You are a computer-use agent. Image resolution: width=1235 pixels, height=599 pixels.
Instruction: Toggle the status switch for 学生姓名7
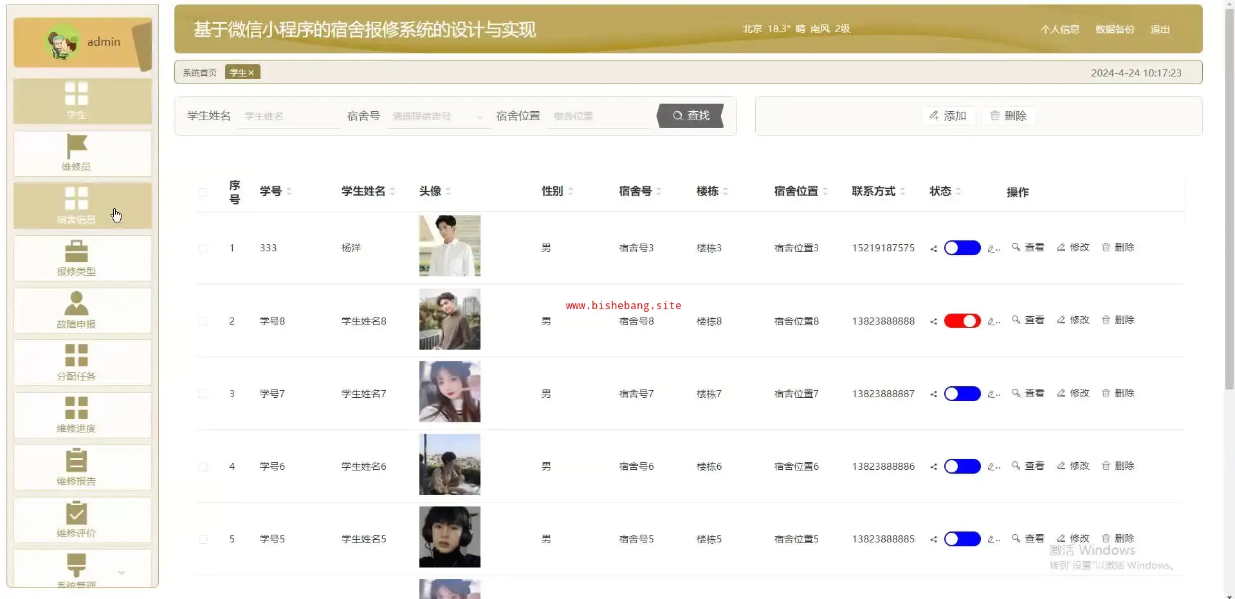(962, 393)
